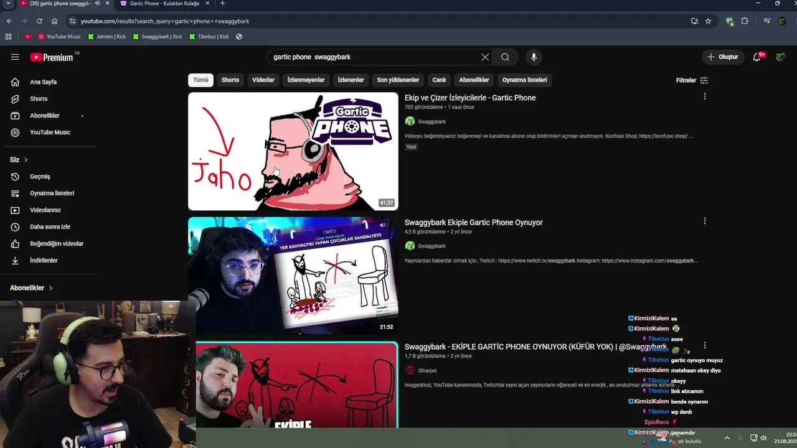Open Ekip ve Çizer İzleyicilerle video title
Image resolution: width=797 pixels, height=448 pixels.
[470, 98]
